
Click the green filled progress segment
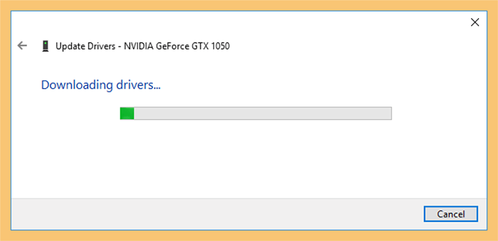click(x=127, y=113)
